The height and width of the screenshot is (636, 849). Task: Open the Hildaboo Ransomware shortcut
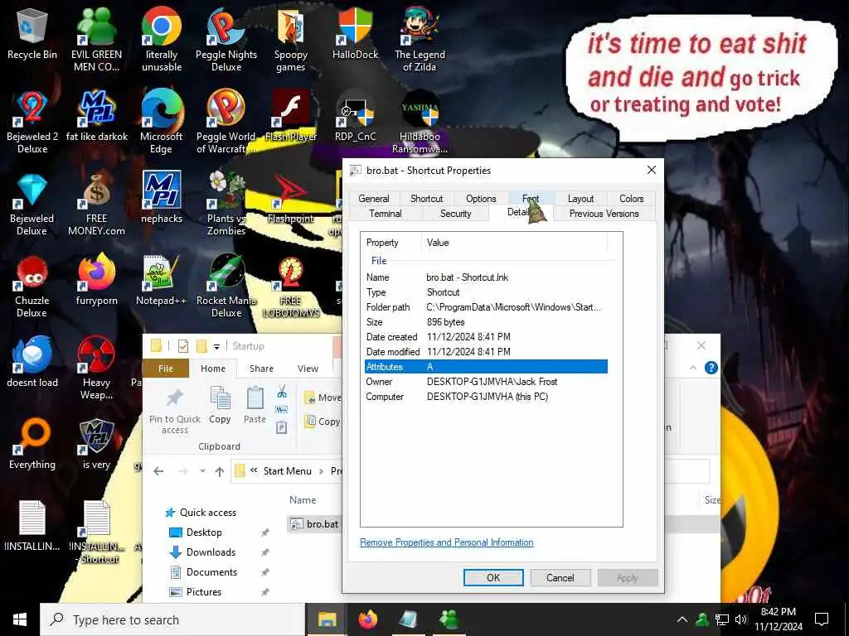click(x=420, y=122)
